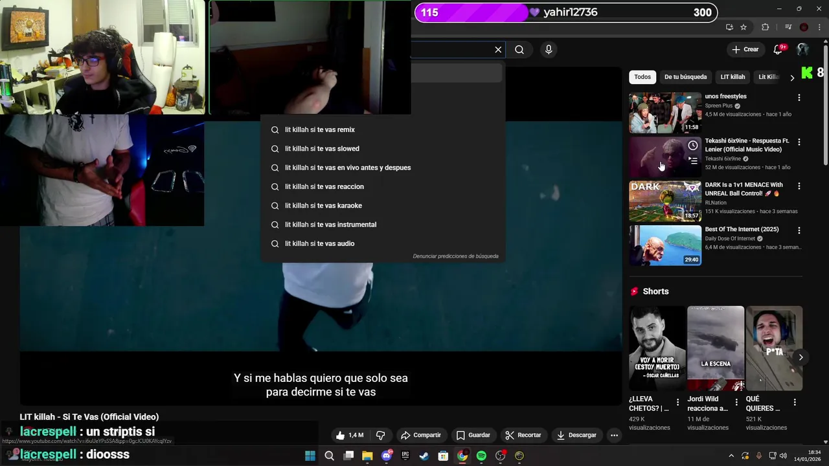Viewport: 829px width, 466px height.
Task: Open Spotify from taskbar
Action: click(x=481, y=456)
